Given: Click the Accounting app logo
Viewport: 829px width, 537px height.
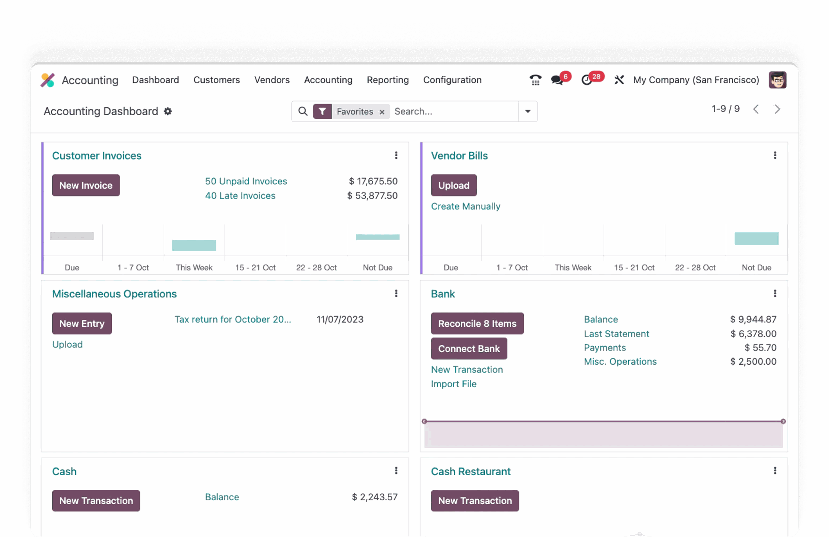Looking at the screenshot, I should pyautogui.click(x=47, y=80).
